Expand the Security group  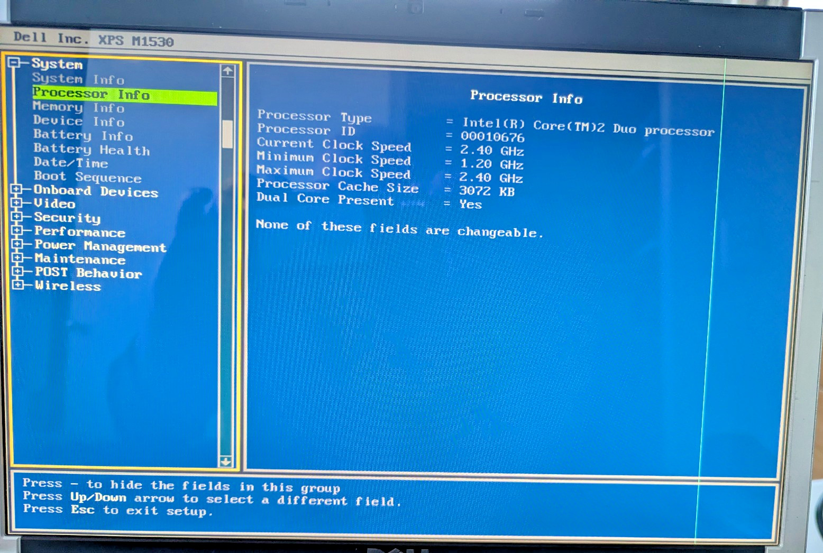[17, 216]
